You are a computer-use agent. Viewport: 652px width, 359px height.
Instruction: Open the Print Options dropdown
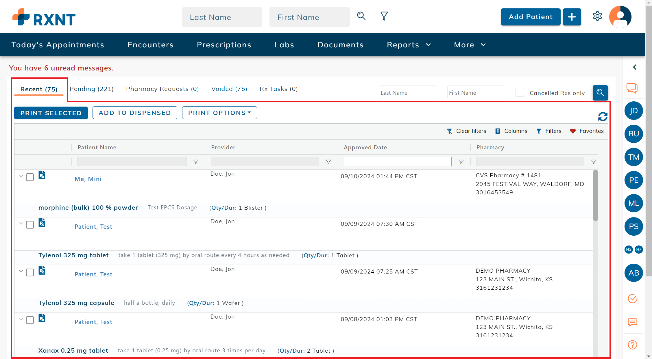click(x=219, y=113)
